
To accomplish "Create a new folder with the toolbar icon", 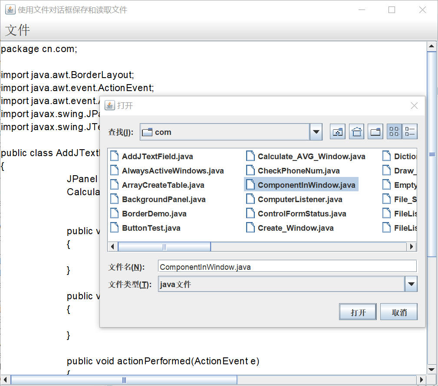I will coord(375,131).
